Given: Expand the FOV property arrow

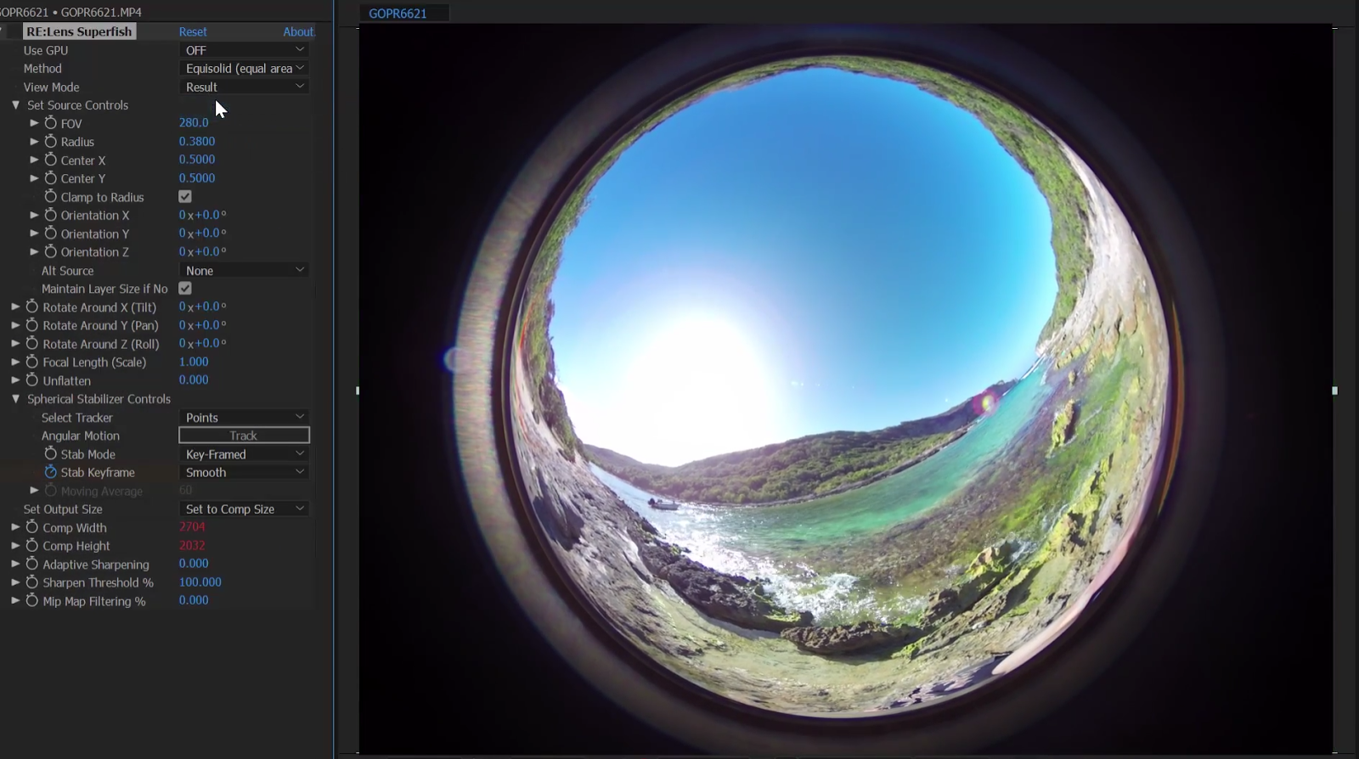Looking at the screenshot, I should (x=34, y=123).
